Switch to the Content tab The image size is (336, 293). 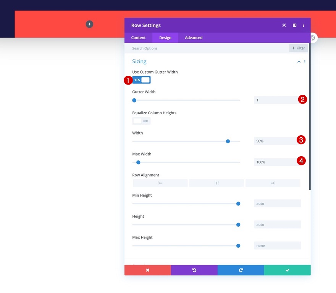click(139, 38)
